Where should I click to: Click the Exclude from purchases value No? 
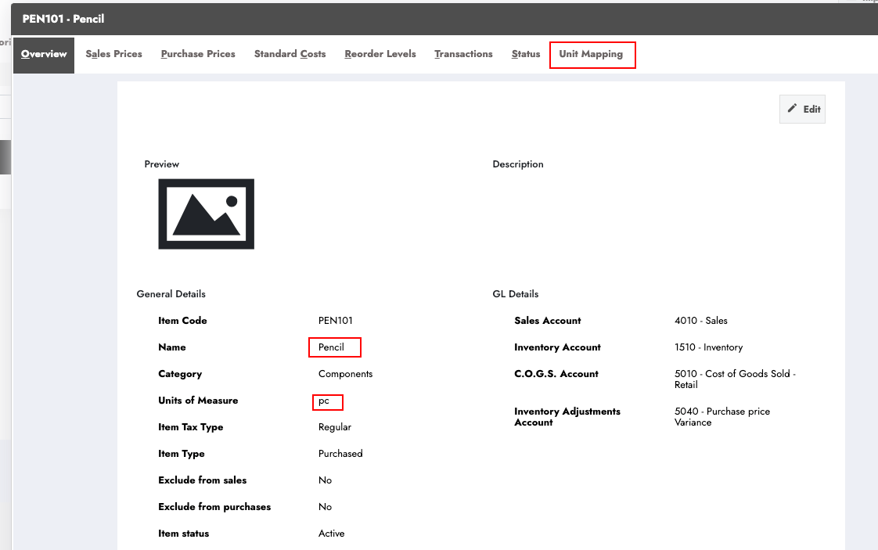[x=325, y=507]
